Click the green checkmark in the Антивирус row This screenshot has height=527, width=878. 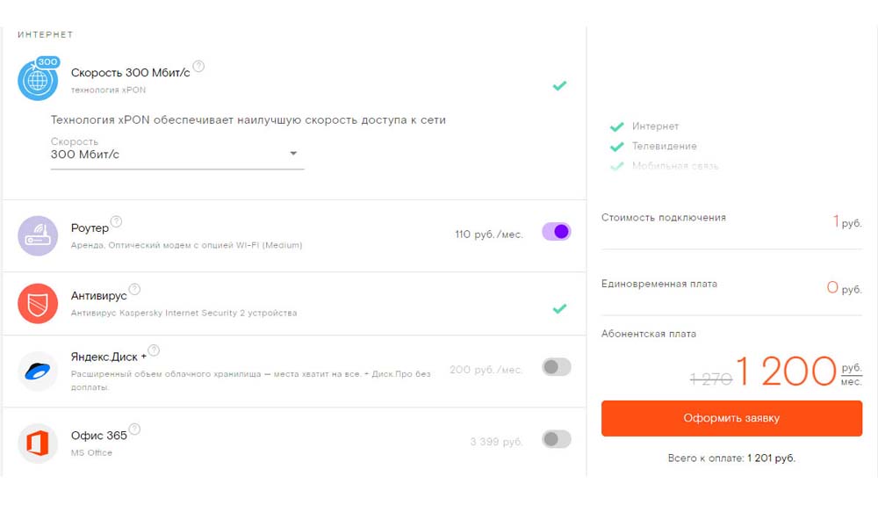click(x=559, y=308)
